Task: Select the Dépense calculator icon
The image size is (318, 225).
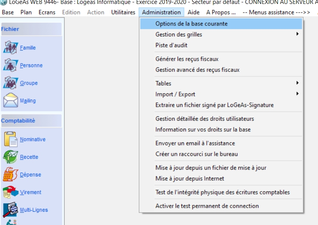Action: click(11, 174)
